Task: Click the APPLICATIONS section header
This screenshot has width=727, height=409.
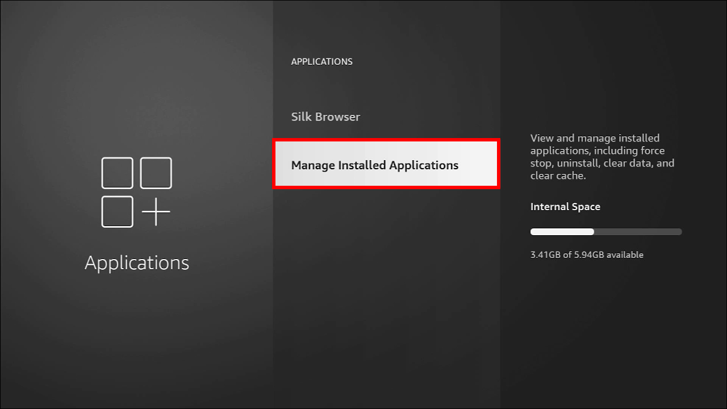Action: [x=321, y=61]
